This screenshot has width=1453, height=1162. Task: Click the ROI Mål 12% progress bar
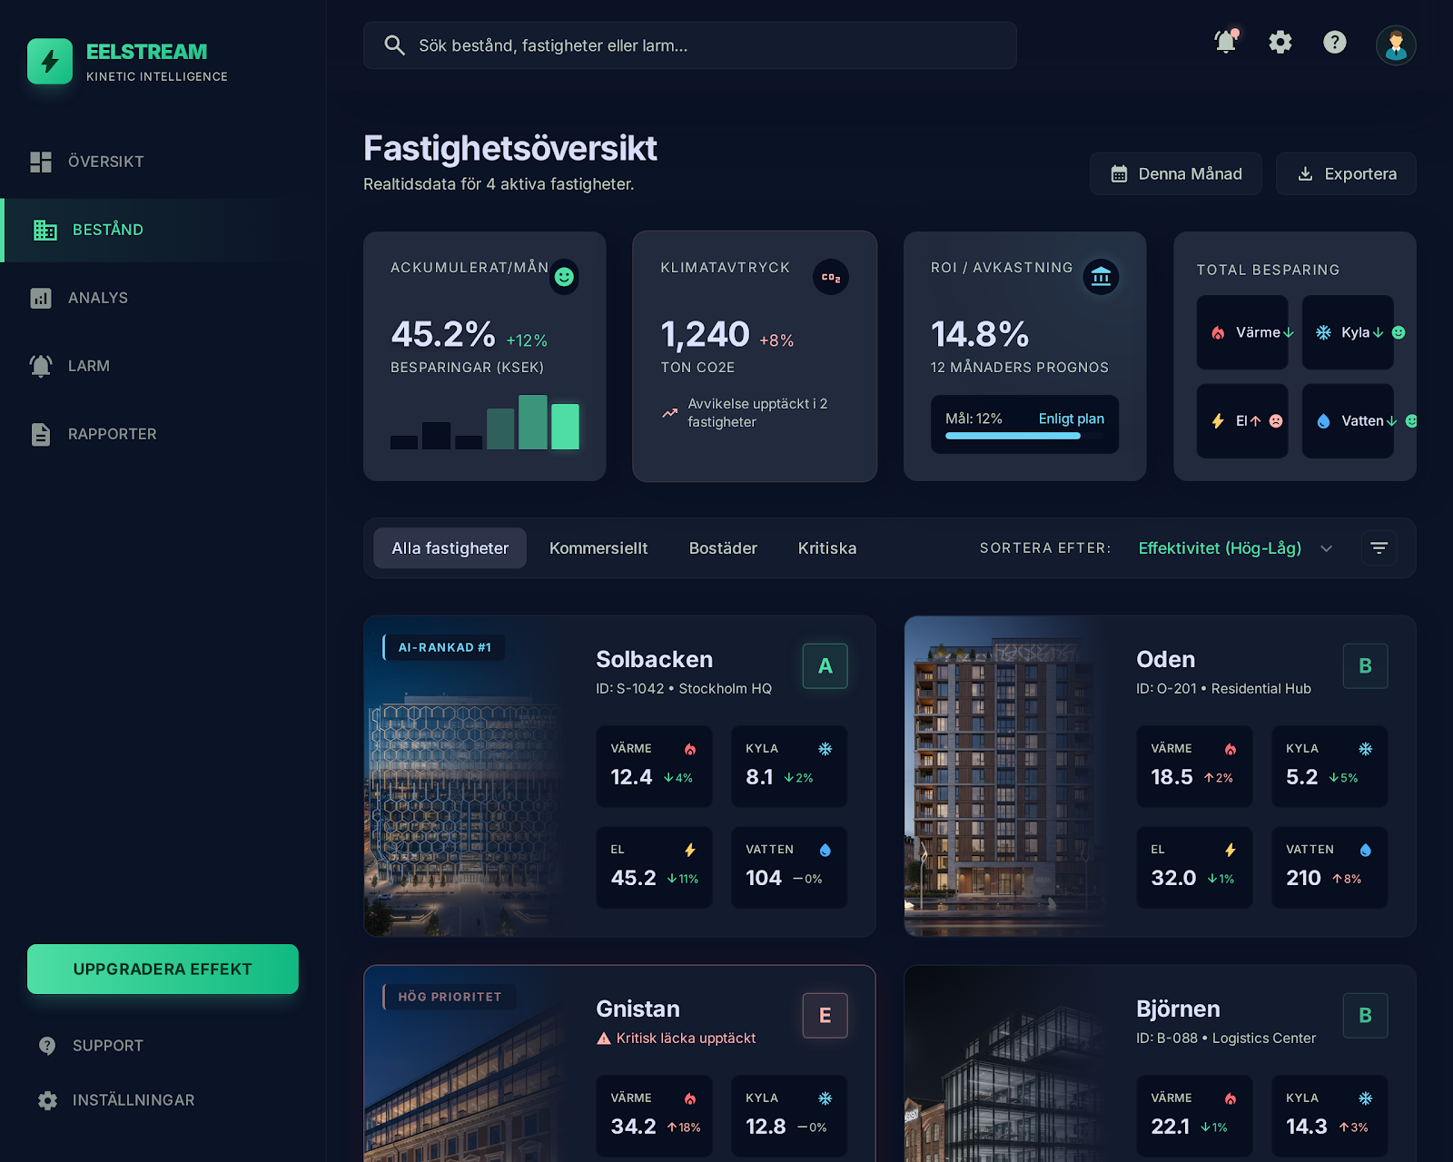click(1024, 436)
